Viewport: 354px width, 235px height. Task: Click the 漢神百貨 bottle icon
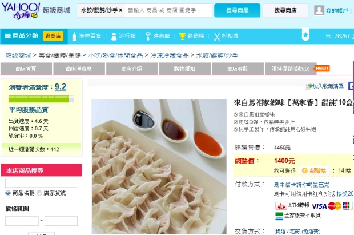tap(74, 36)
